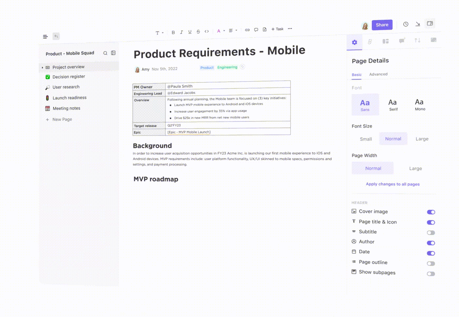The image size is (459, 317).
Task: Click the MVP roadmap heading
Action: 156,179
